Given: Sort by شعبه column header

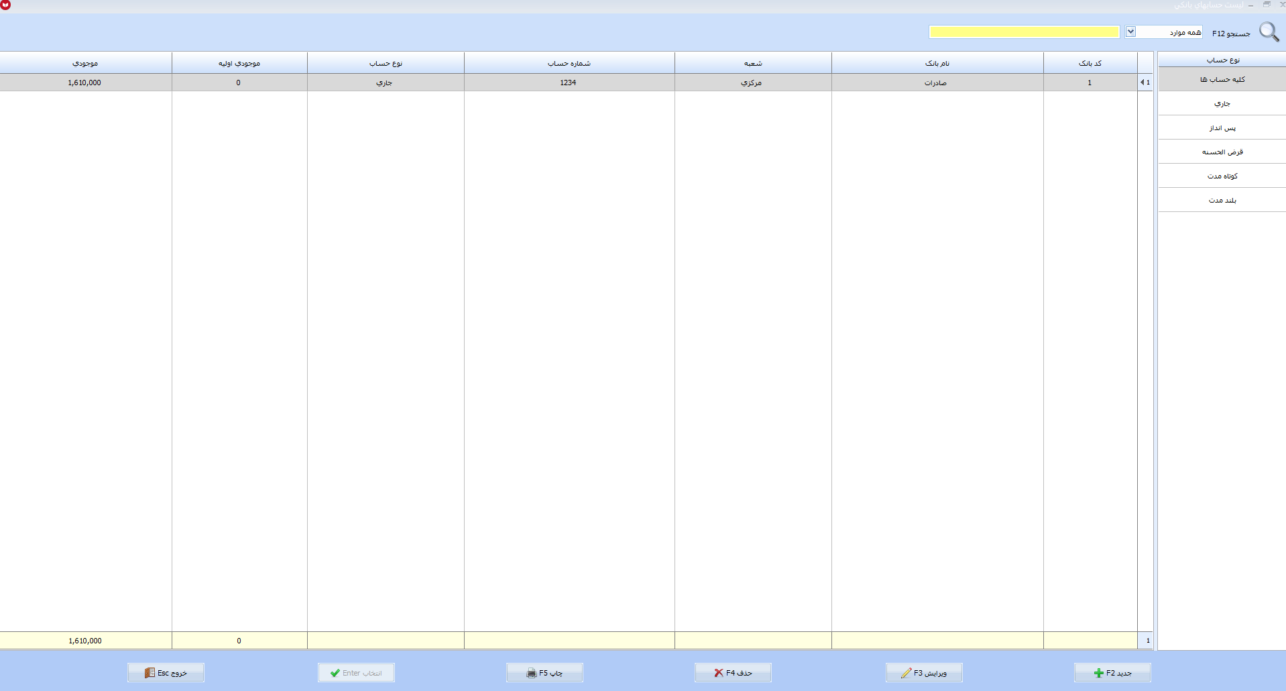Looking at the screenshot, I should click(753, 63).
